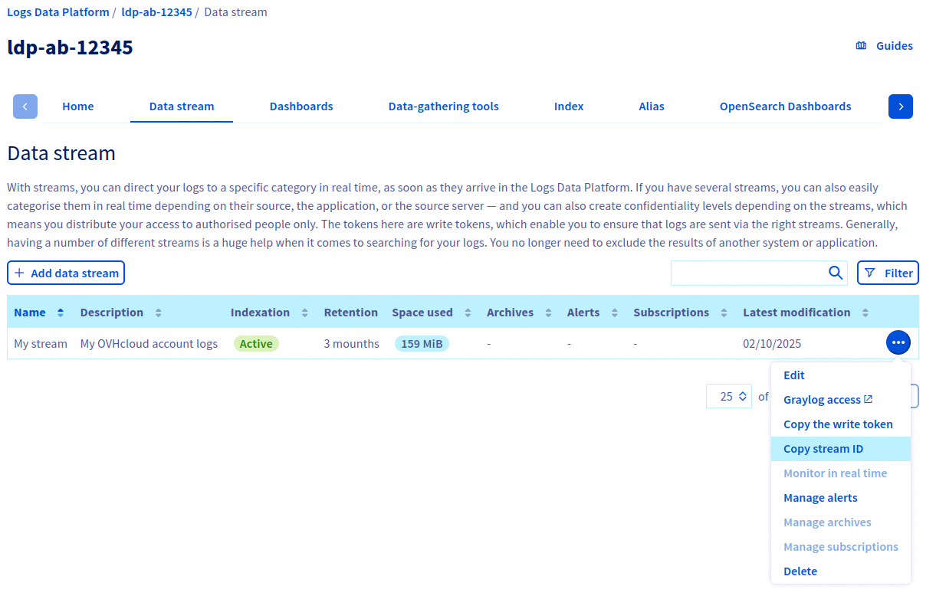Sort the table by Name column arrows

[61, 313]
